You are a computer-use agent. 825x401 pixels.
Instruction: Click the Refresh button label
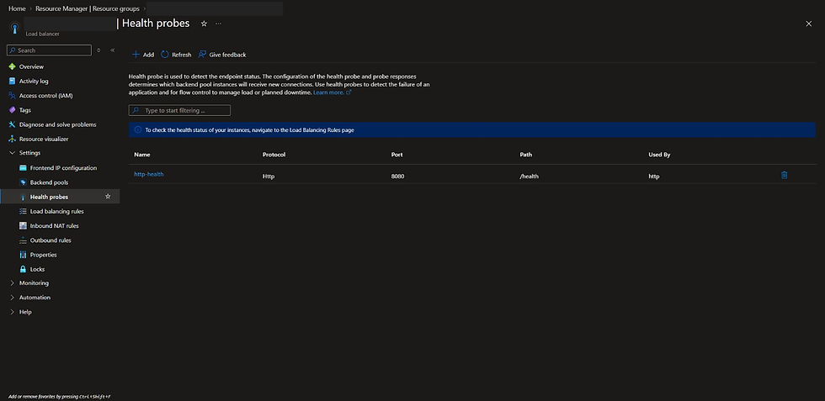182,55
